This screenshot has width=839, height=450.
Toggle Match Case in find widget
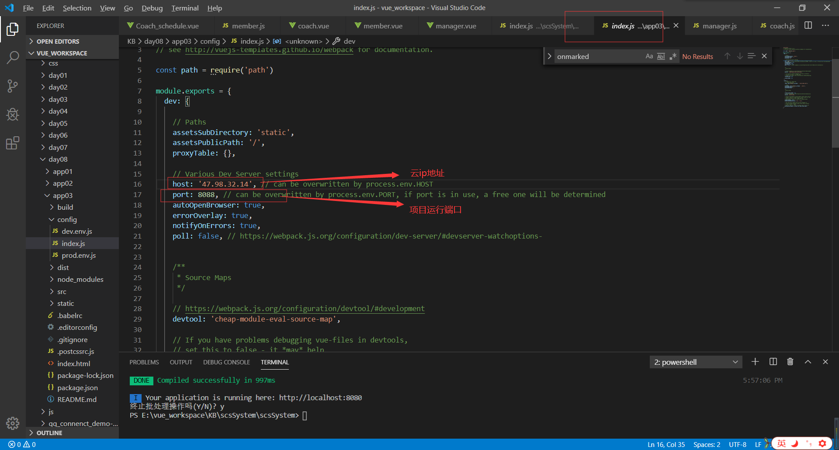(x=649, y=56)
